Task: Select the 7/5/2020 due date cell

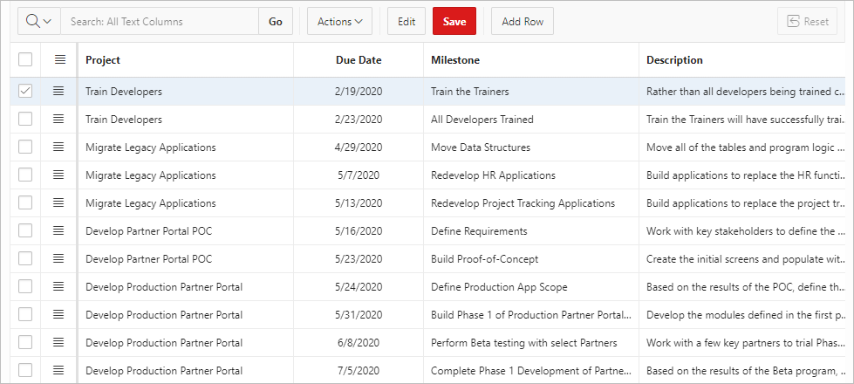Action: [359, 370]
